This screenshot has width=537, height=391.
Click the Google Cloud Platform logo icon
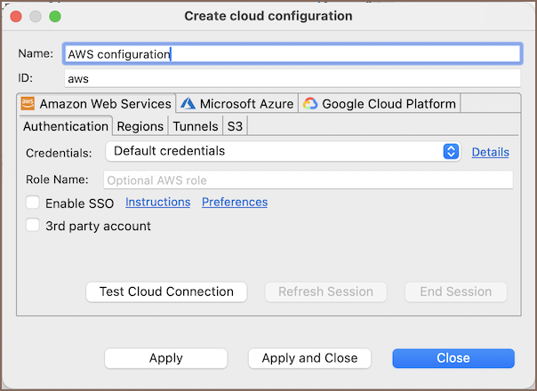point(310,104)
